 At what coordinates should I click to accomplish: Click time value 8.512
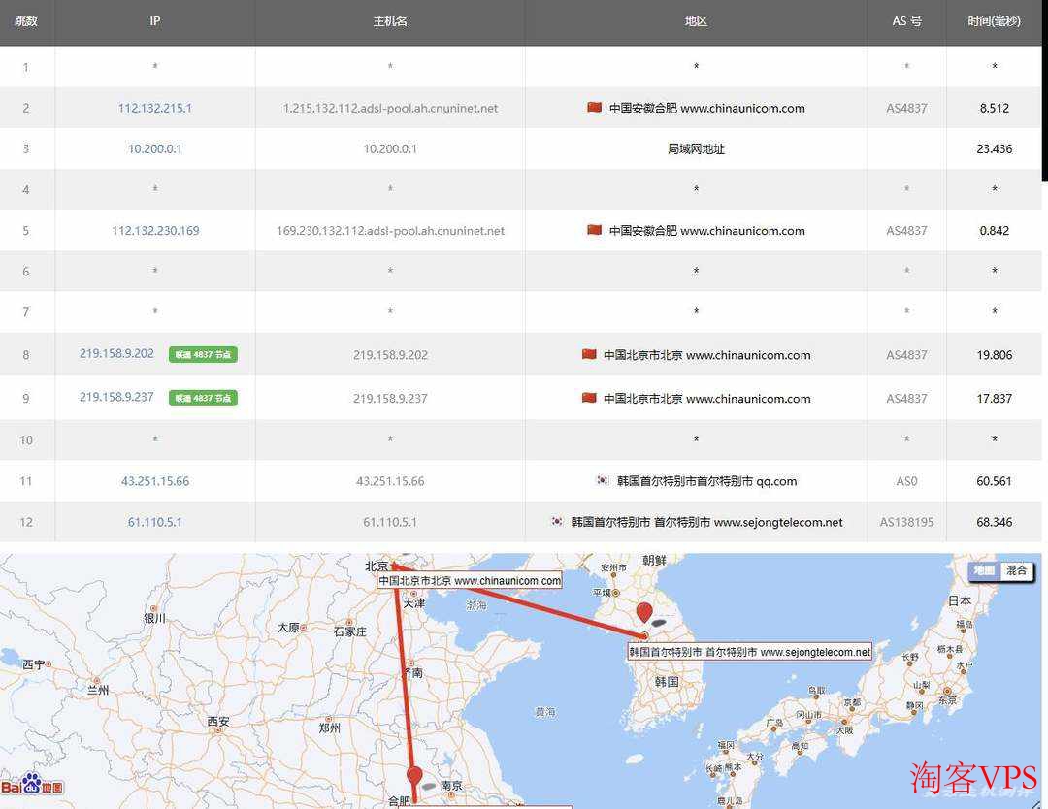(994, 108)
